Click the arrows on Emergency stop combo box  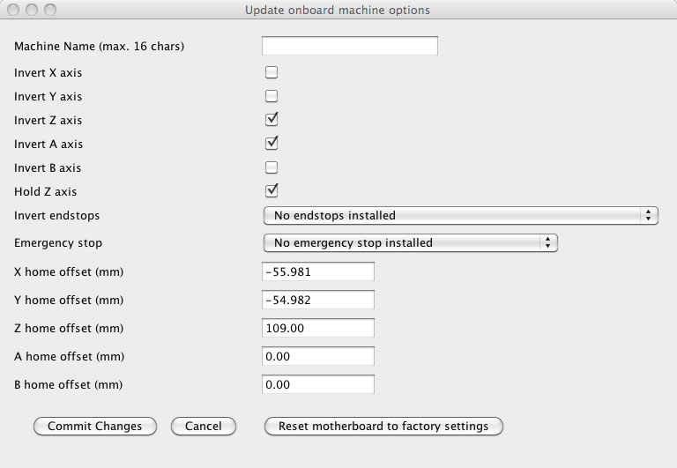click(548, 242)
